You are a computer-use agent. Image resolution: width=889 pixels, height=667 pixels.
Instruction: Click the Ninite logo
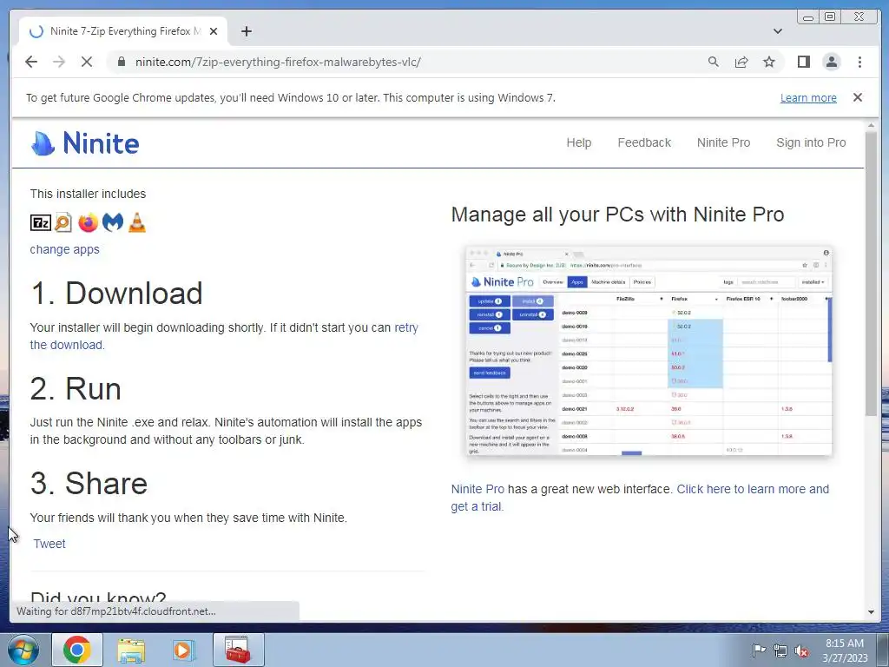click(x=85, y=143)
